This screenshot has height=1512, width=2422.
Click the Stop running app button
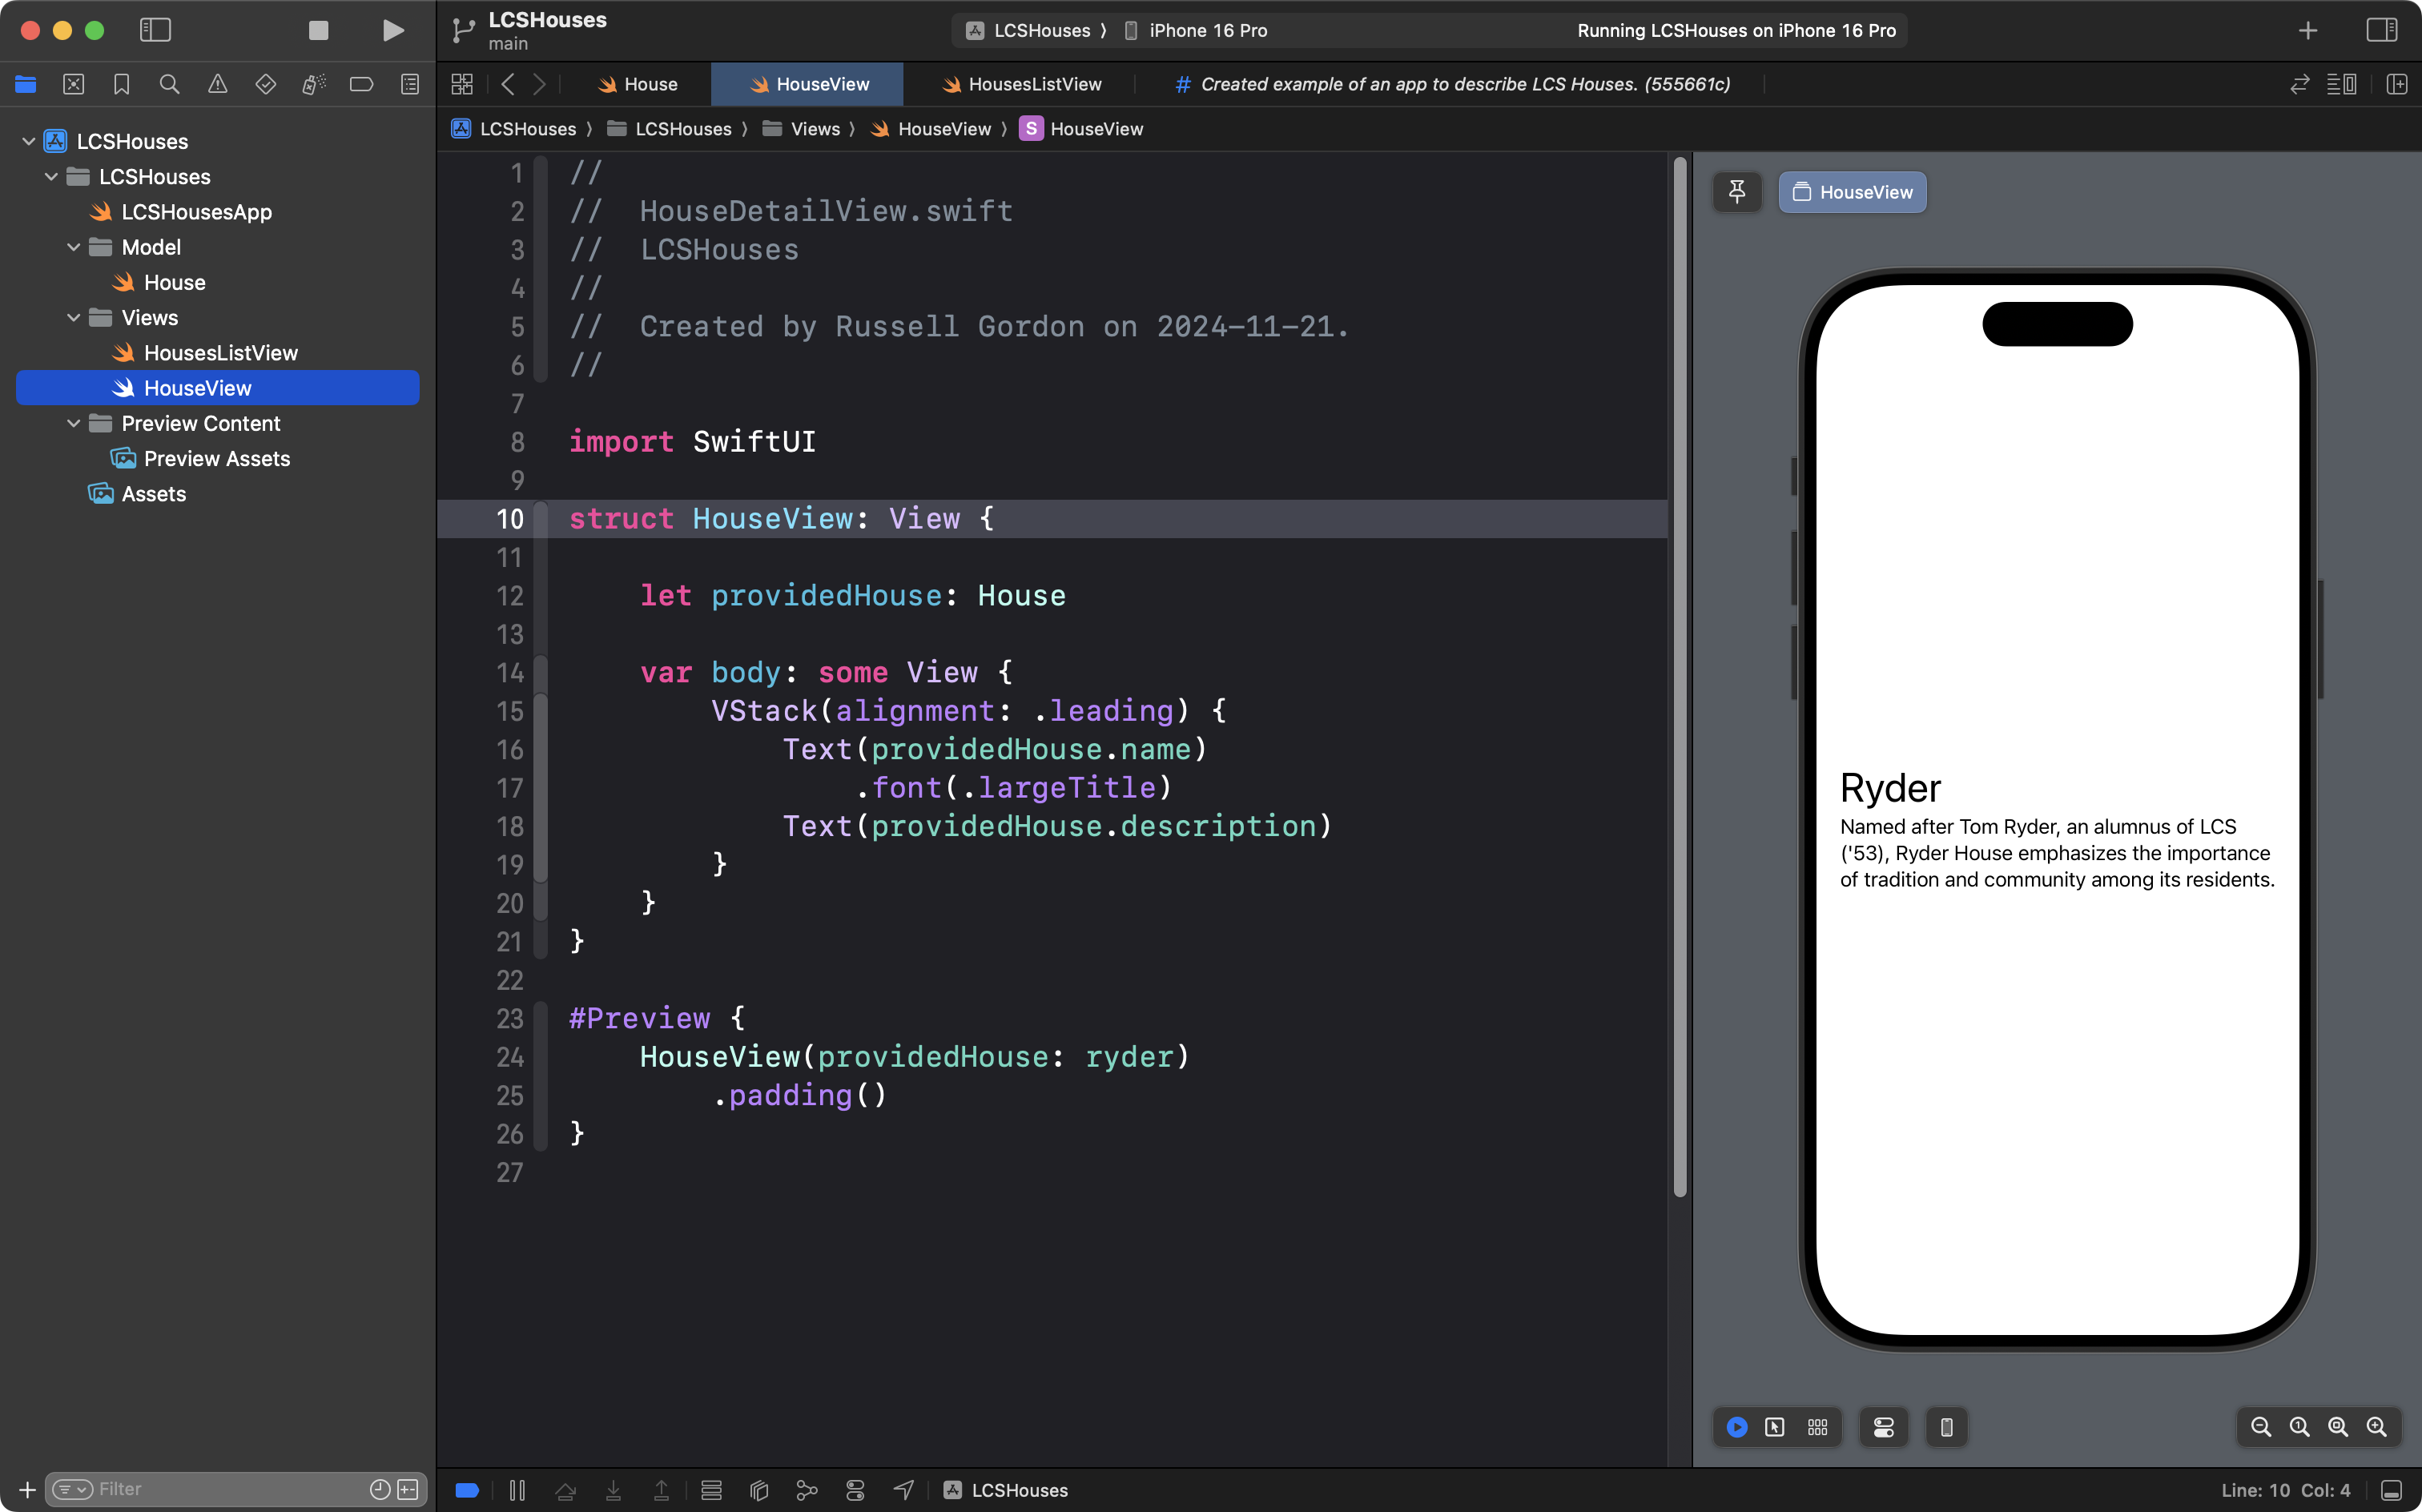[x=318, y=30]
